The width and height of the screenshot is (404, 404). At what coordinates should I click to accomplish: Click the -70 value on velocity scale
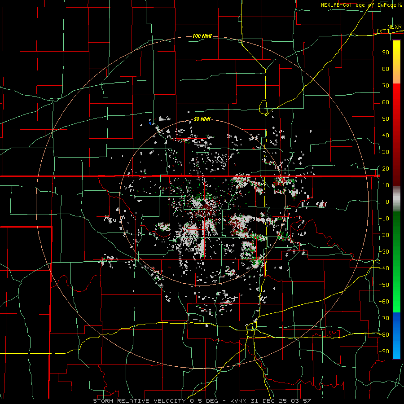[x=384, y=318]
